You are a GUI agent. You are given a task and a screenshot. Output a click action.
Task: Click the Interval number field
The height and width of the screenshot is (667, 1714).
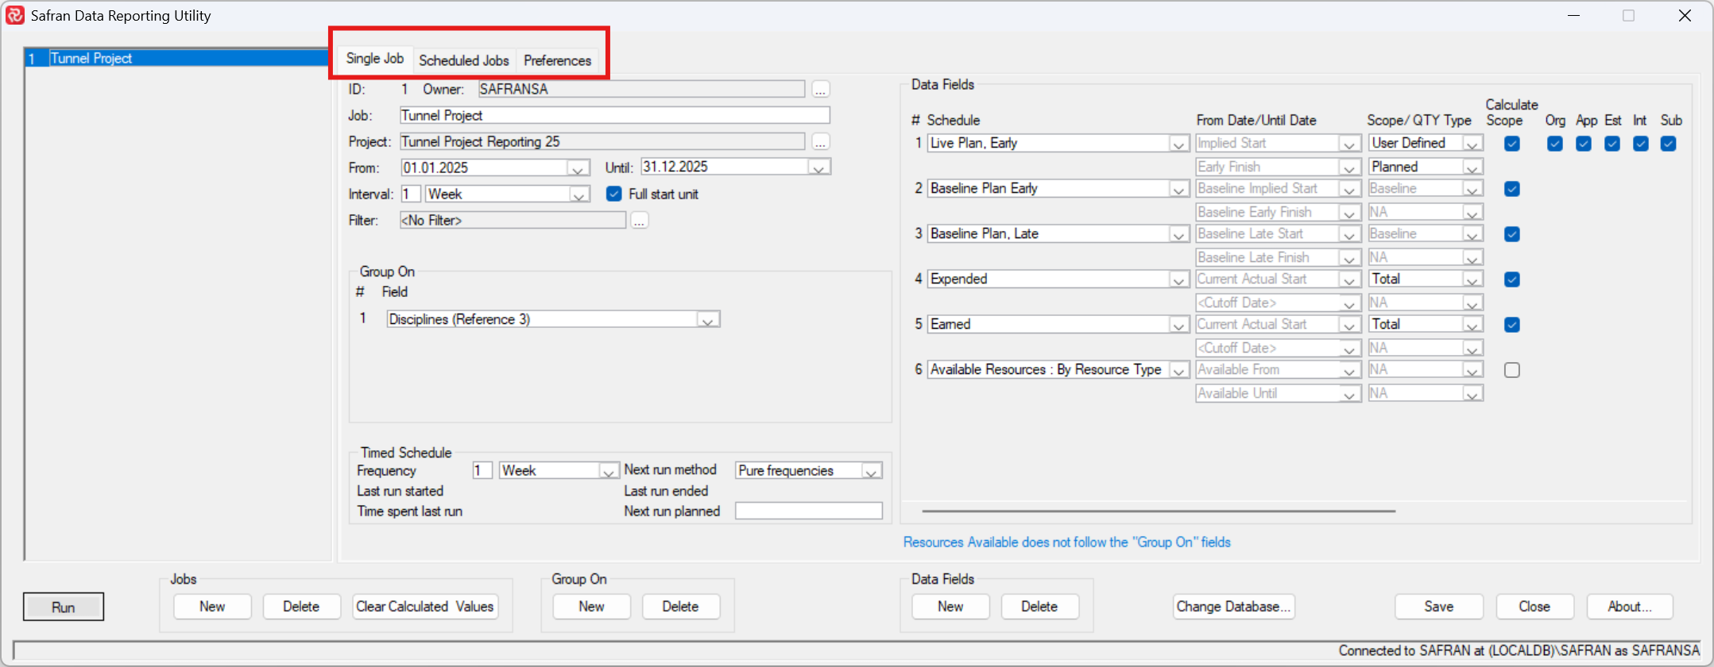tap(411, 194)
